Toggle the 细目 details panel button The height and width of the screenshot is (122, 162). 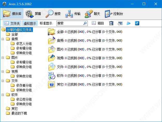pos(98,23)
